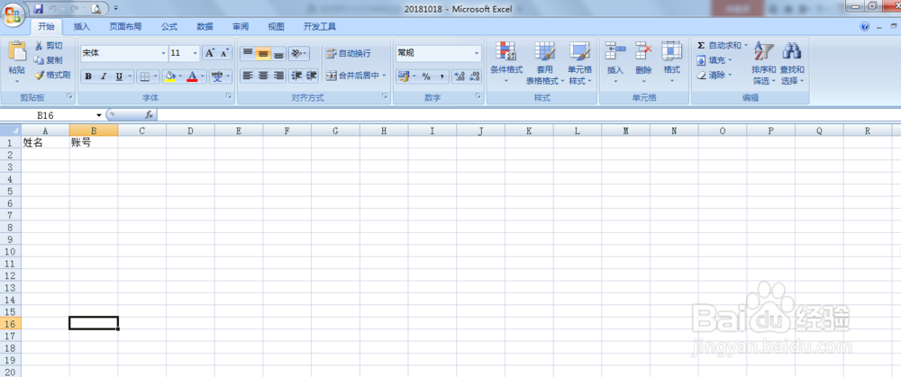Open Conditional Formatting (条件格式)
This screenshot has height=377, width=901.
(506, 63)
